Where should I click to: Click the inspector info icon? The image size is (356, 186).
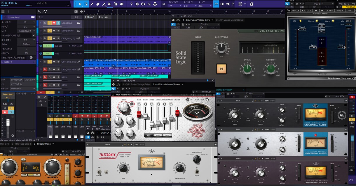click(x=8, y=11)
